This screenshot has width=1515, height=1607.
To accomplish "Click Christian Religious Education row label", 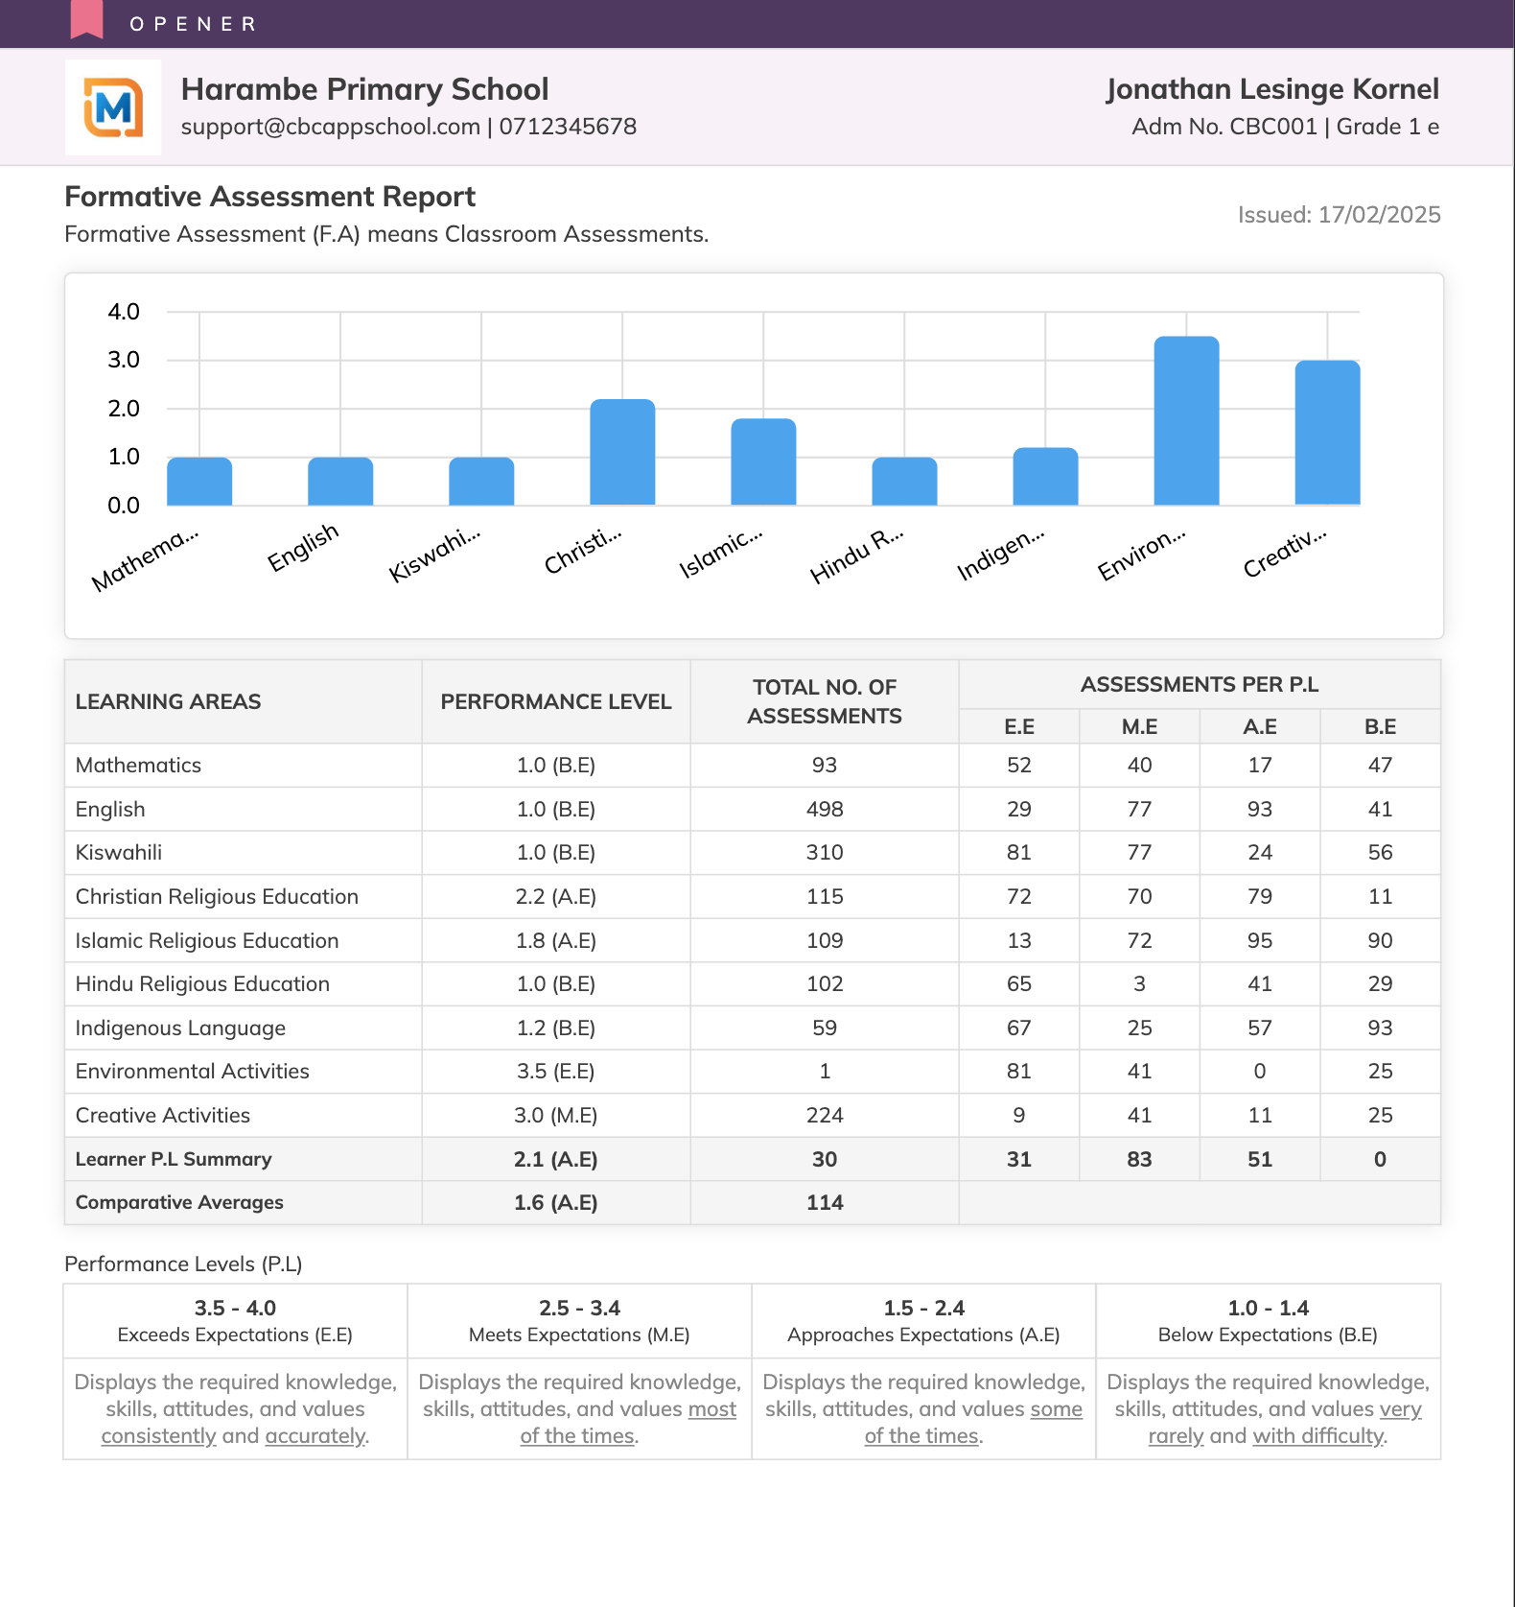I will [217, 896].
